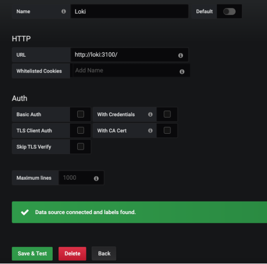Viewport: 267px width, 264px height.
Task: Click the Default label text
Action: point(204,12)
